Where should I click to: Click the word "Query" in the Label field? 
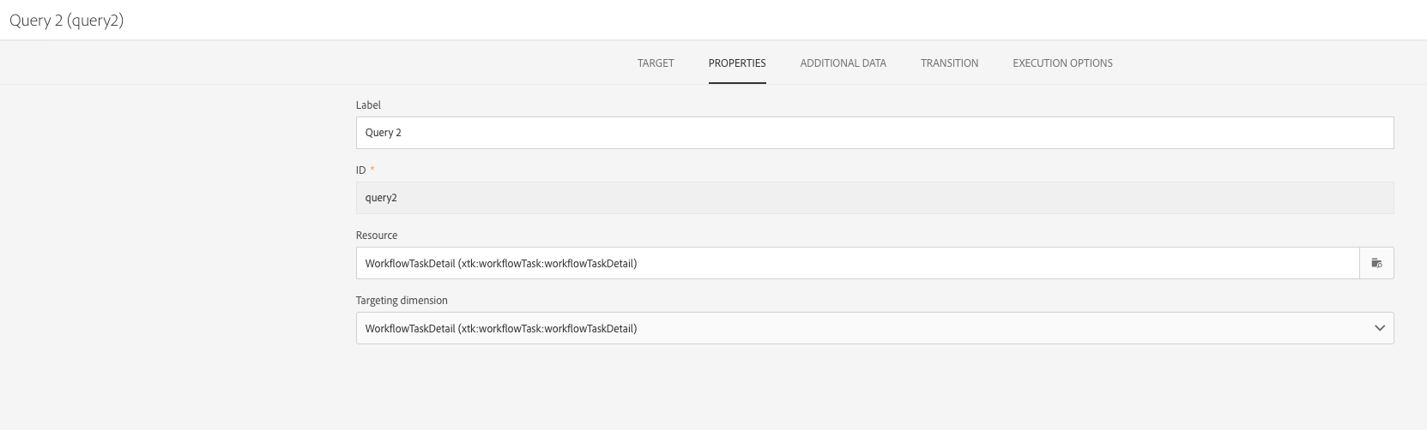(378, 133)
